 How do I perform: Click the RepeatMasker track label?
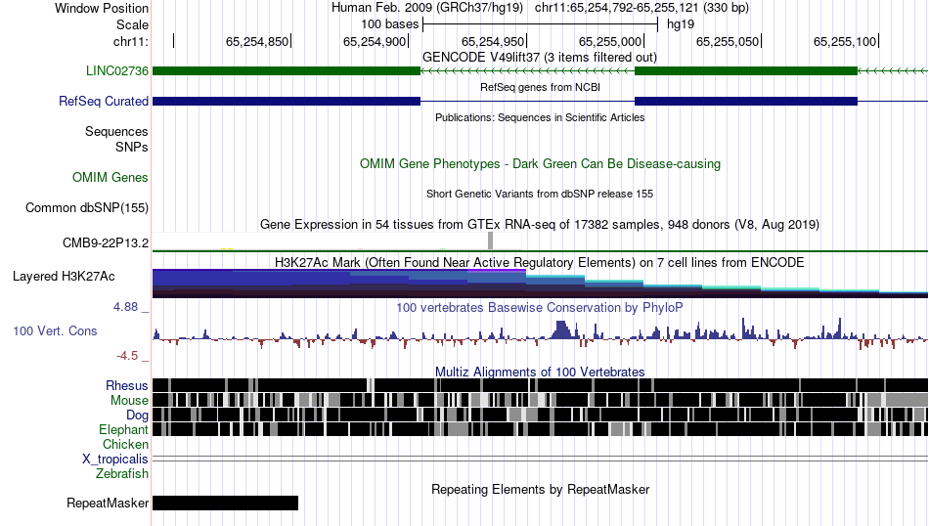pyautogui.click(x=108, y=503)
